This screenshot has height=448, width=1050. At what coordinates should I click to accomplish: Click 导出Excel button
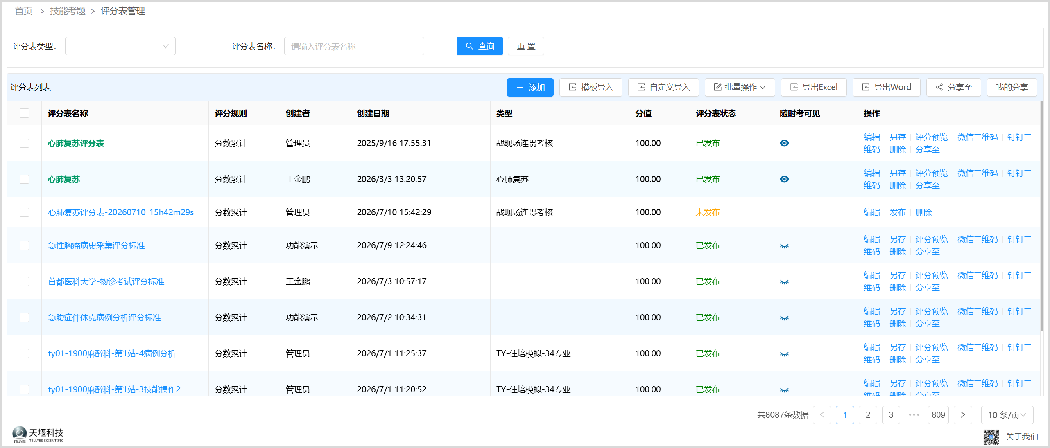coord(813,87)
